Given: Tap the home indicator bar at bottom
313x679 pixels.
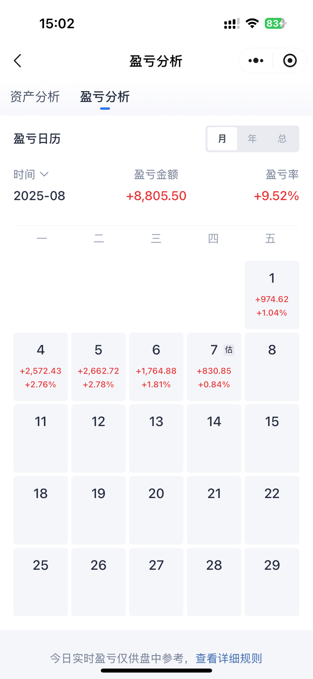Looking at the screenshot, I should (x=156, y=670).
